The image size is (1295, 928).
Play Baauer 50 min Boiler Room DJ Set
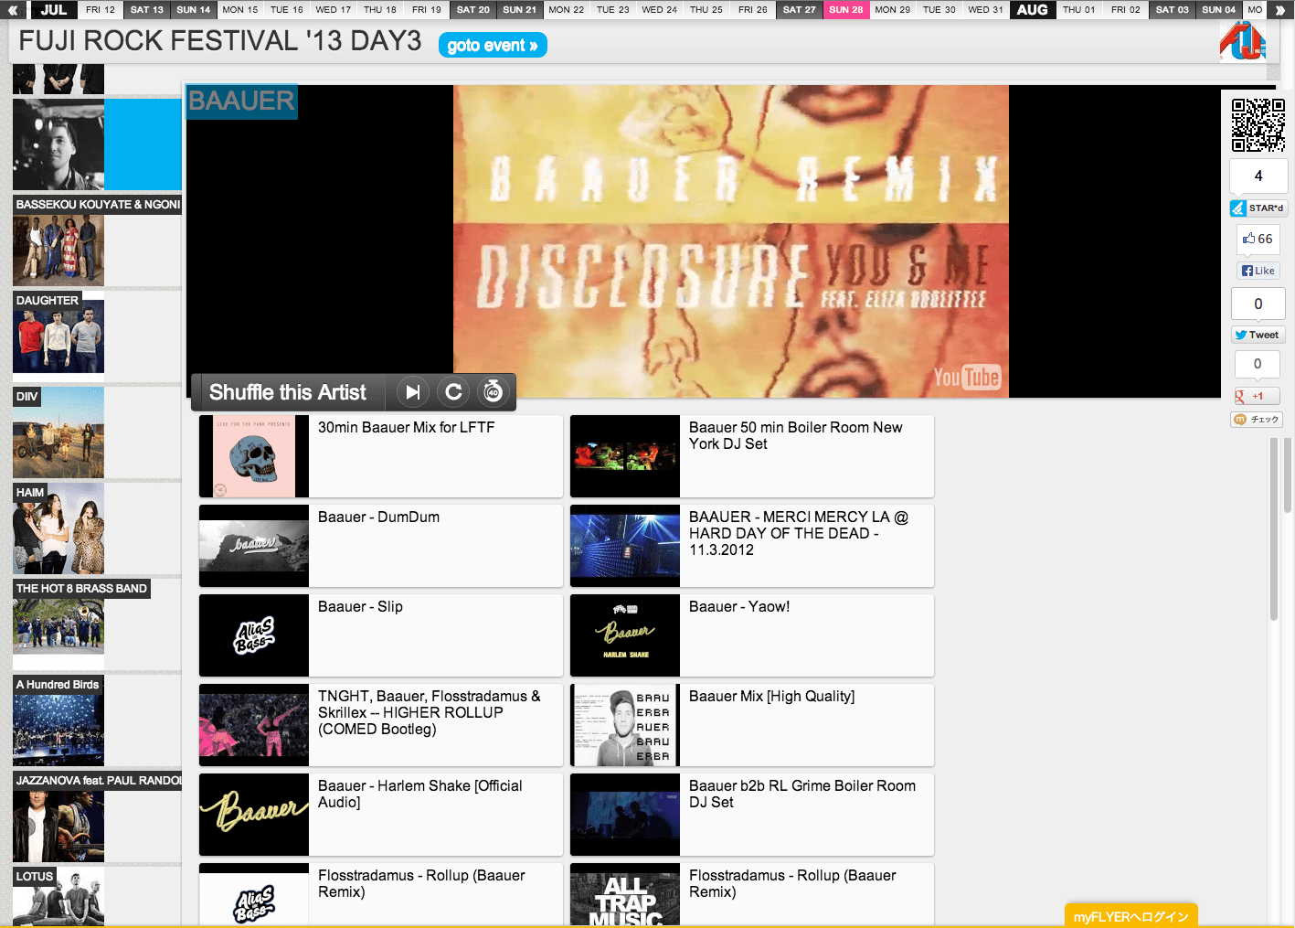click(752, 456)
